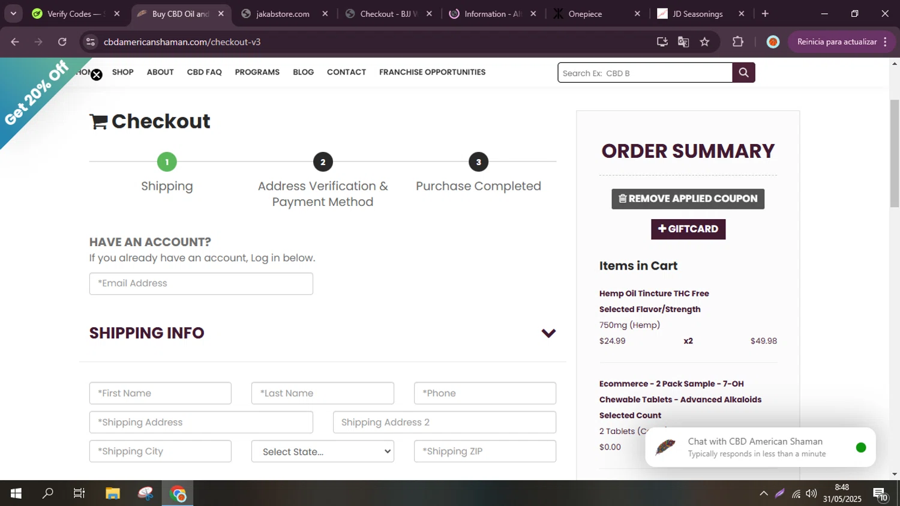Click the login Email Address field
The height and width of the screenshot is (506, 900).
pyautogui.click(x=201, y=283)
